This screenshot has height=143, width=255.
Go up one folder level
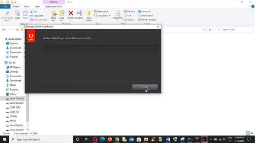[x=17, y=30]
